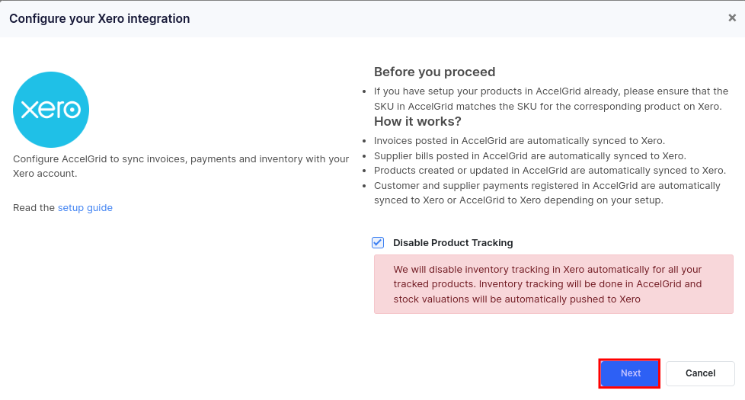Click the 'Read the' text before the link
The width and height of the screenshot is (745, 400).
34,208
